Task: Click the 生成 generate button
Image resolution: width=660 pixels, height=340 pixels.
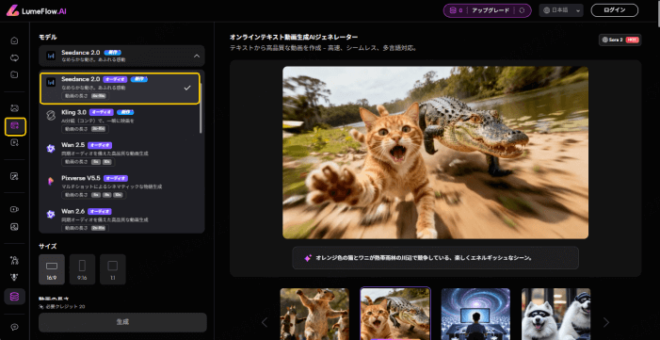Action: [x=122, y=322]
